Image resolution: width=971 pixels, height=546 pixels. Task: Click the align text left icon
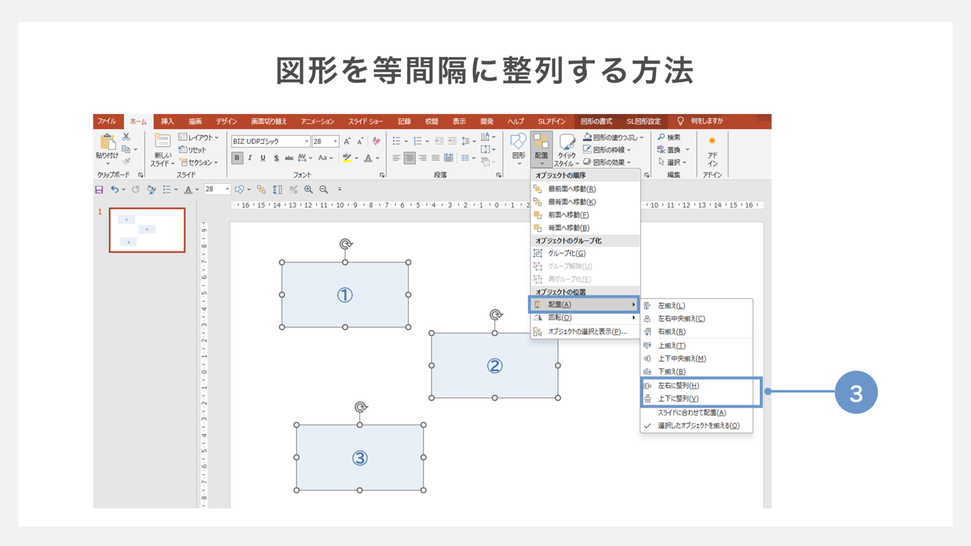point(397,158)
